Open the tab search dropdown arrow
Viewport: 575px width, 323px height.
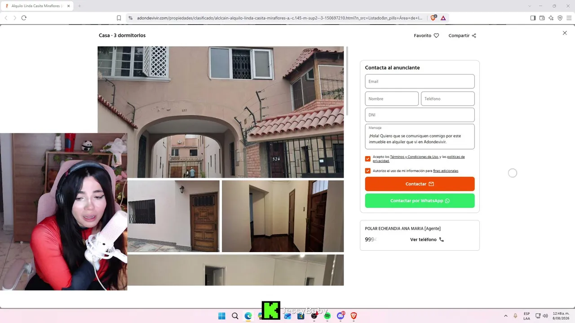tap(530, 6)
